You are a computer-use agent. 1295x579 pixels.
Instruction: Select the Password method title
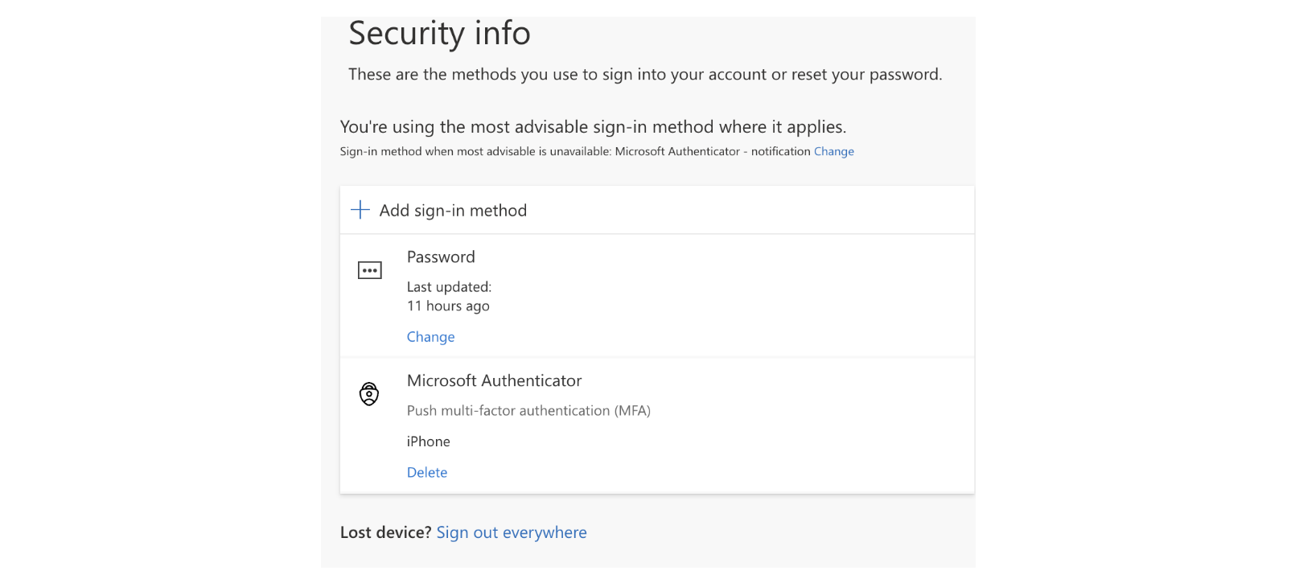441,257
